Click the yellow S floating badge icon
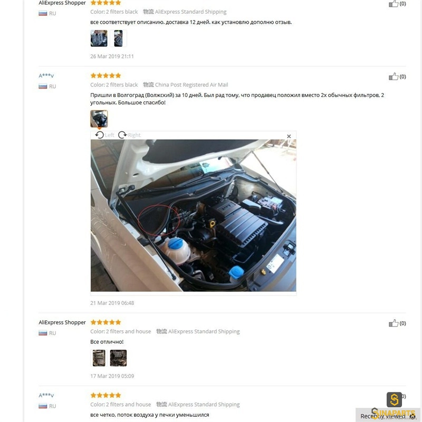 coord(394,399)
